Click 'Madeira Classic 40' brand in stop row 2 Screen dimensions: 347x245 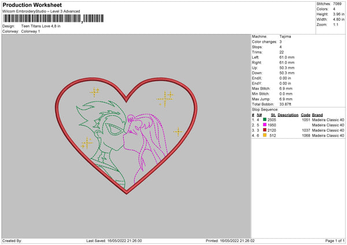[328, 125]
